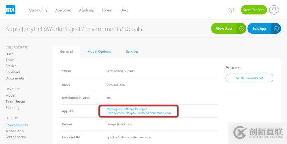Viewport: 287px width, 144px height.
Task: Click the Actions heading
Action: tap(233, 68)
